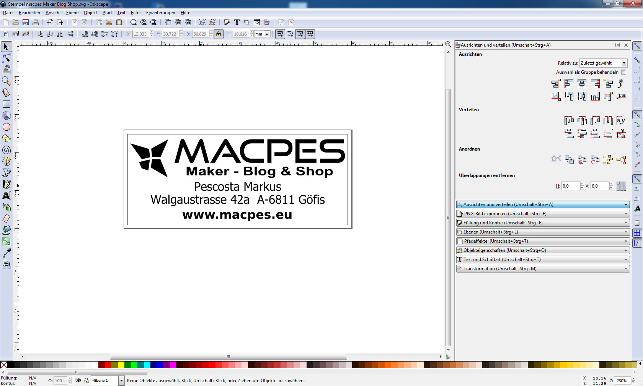Select the Bezier pen tool

[x=6, y=173]
